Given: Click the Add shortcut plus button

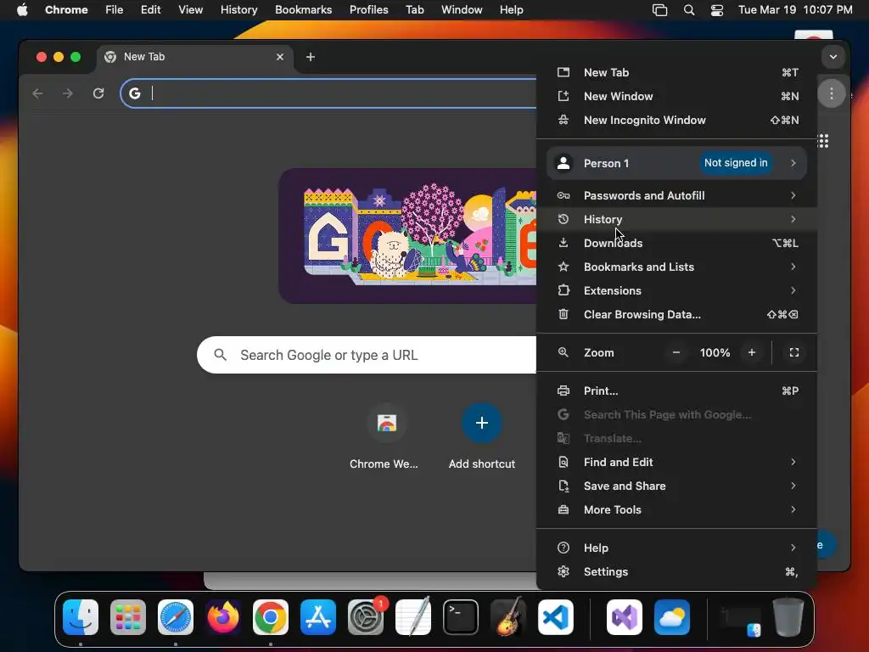Looking at the screenshot, I should coord(482,423).
